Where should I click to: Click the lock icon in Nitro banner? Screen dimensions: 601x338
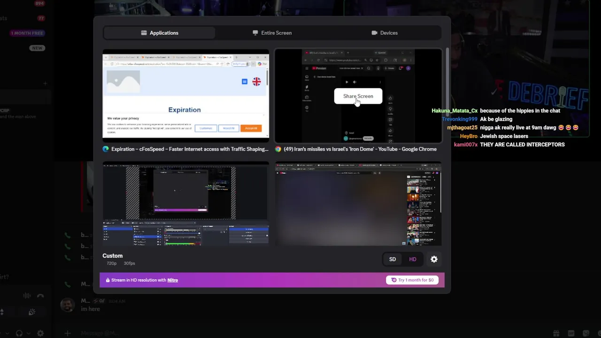(x=108, y=280)
